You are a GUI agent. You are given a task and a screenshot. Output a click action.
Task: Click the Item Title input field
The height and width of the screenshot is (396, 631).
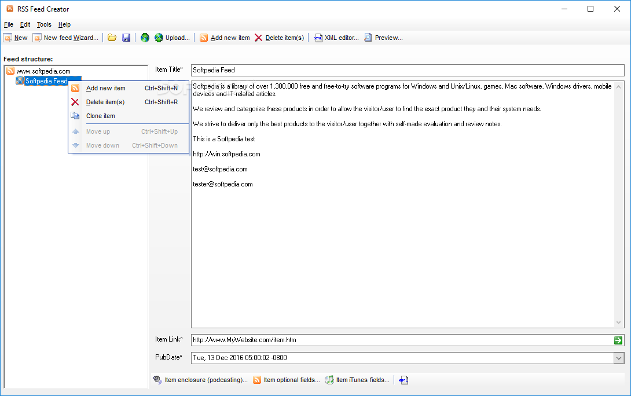click(x=407, y=70)
